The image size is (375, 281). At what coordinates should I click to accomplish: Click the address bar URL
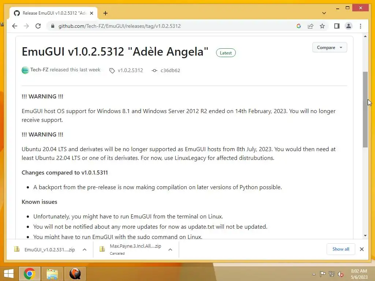(120, 26)
